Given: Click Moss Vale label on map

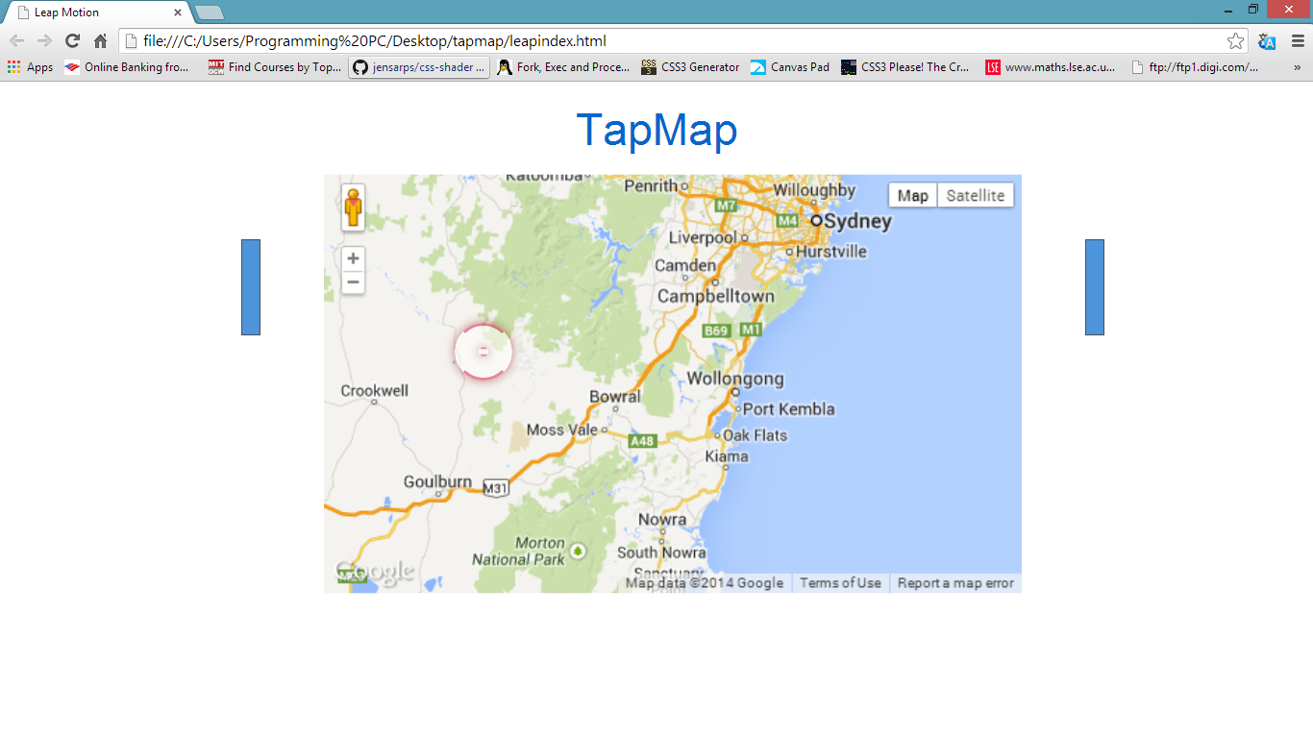Looking at the screenshot, I should click(x=561, y=430).
